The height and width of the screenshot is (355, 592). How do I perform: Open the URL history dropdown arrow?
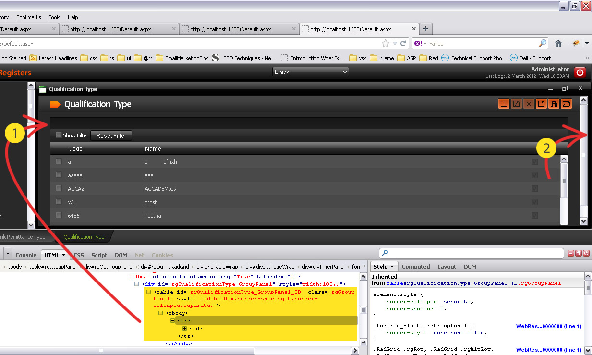(395, 43)
